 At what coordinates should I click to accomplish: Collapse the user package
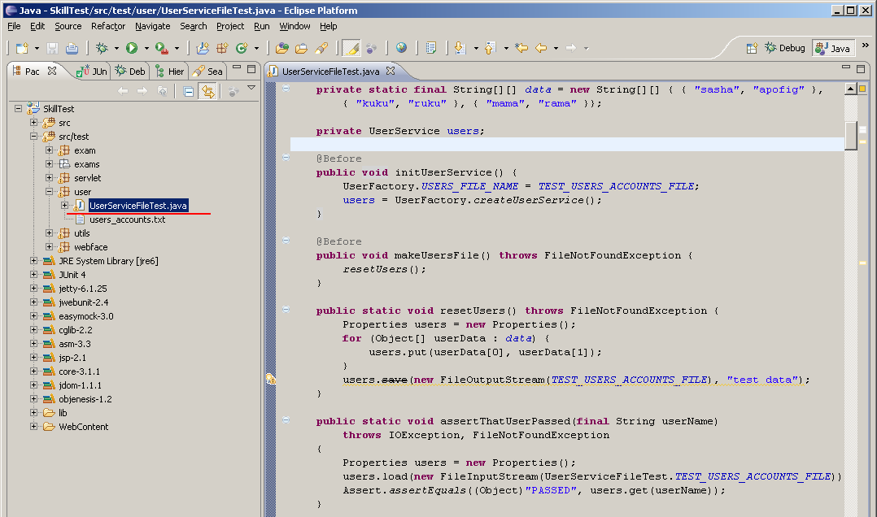(x=49, y=191)
